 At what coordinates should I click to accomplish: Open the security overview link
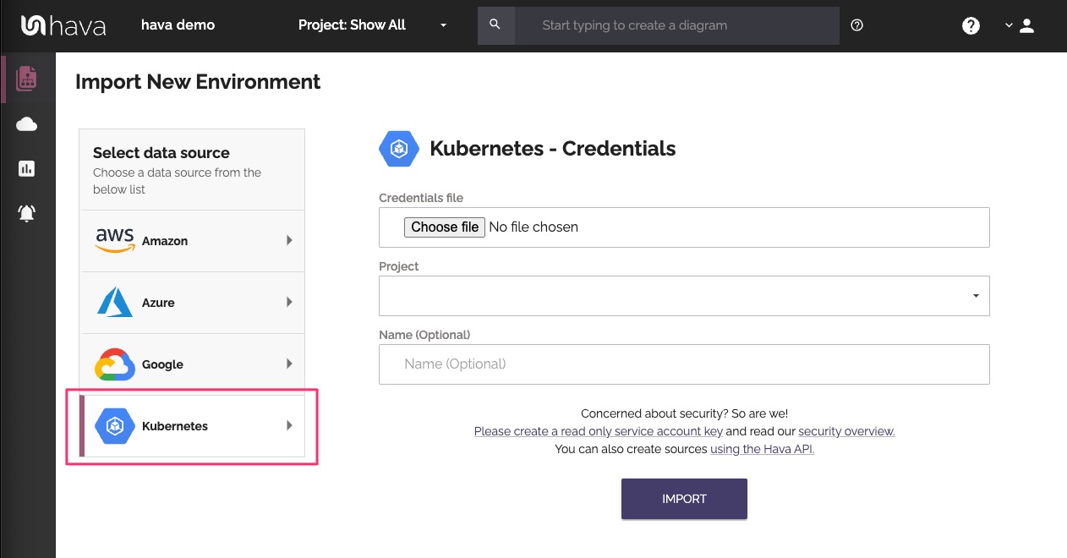pos(846,431)
